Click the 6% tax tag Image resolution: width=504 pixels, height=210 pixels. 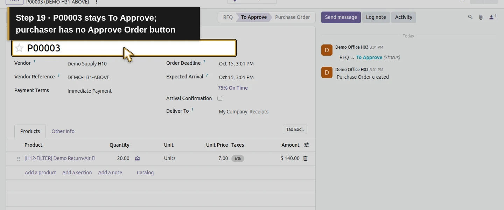pyautogui.click(x=238, y=159)
